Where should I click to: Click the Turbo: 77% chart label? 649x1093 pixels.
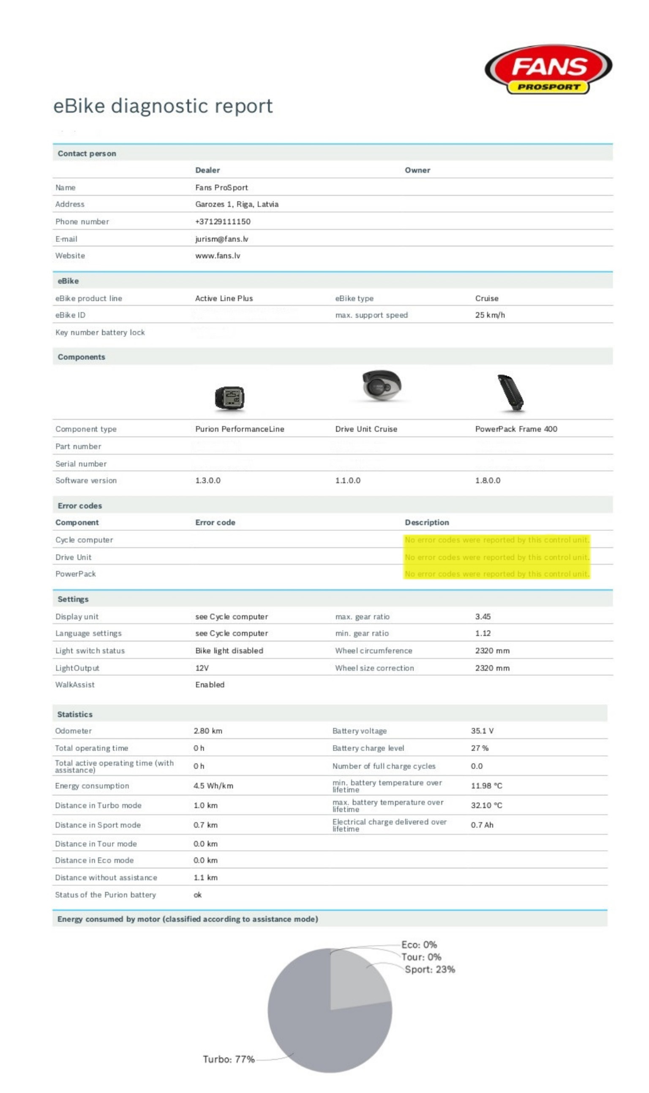tap(228, 1059)
